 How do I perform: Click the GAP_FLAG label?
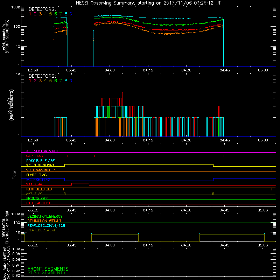coord(34,156)
